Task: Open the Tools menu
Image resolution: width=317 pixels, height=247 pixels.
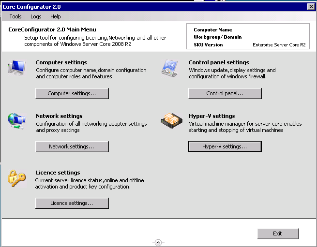Action: 15,16
